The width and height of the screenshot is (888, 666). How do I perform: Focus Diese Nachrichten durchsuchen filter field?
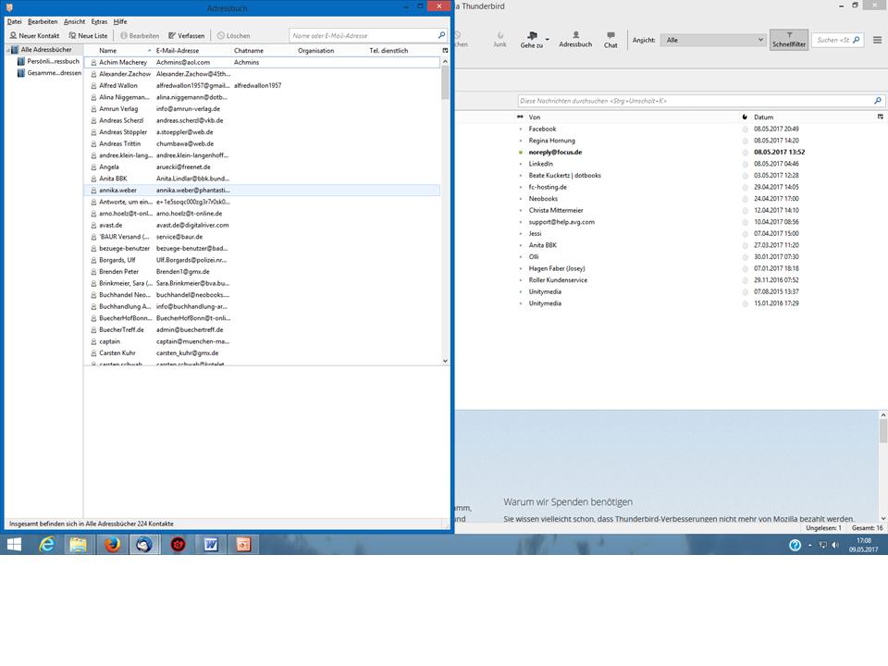pyautogui.click(x=700, y=101)
